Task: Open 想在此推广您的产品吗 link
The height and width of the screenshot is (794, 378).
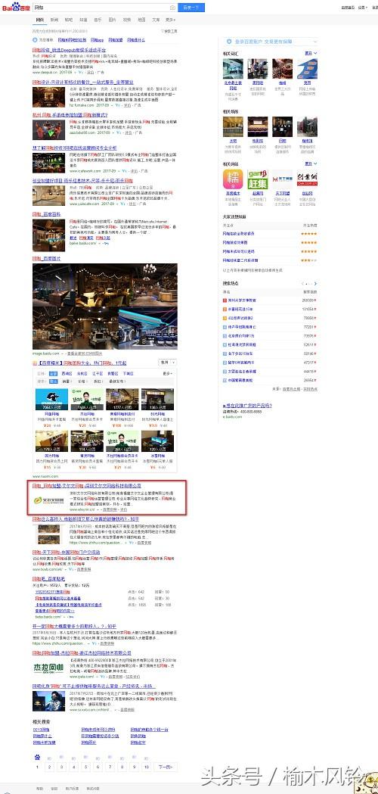Action: click(x=247, y=406)
